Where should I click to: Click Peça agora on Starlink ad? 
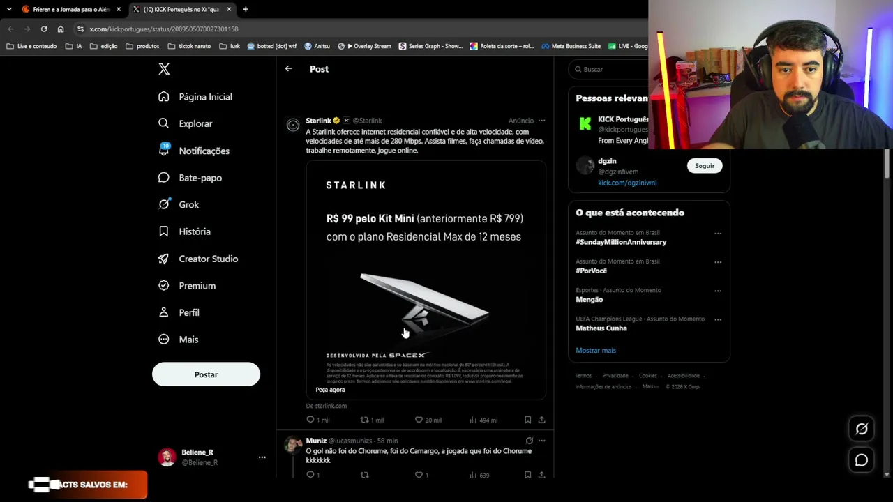click(x=330, y=390)
